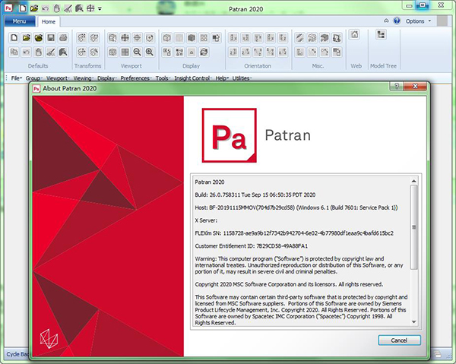
Task: Click the New document icon in the title bar toolbar
Action: [x=22, y=8]
